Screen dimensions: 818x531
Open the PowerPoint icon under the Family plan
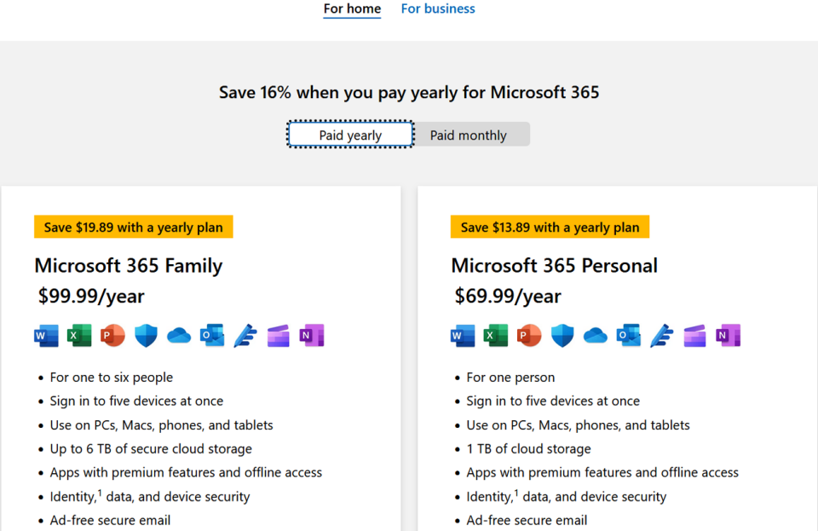(112, 335)
